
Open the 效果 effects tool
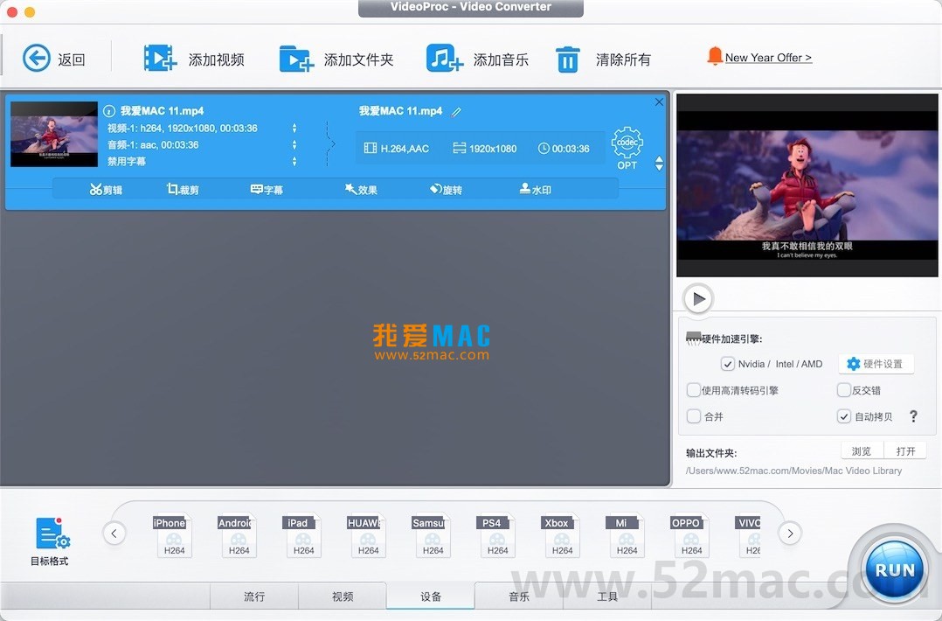(x=361, y=190)
